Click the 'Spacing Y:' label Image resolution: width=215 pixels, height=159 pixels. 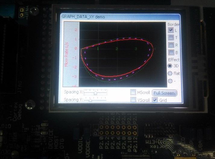(x=74, y=100)
